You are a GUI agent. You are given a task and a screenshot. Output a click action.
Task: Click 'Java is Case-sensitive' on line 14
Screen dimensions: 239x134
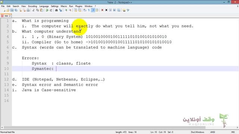click(49, 90)
